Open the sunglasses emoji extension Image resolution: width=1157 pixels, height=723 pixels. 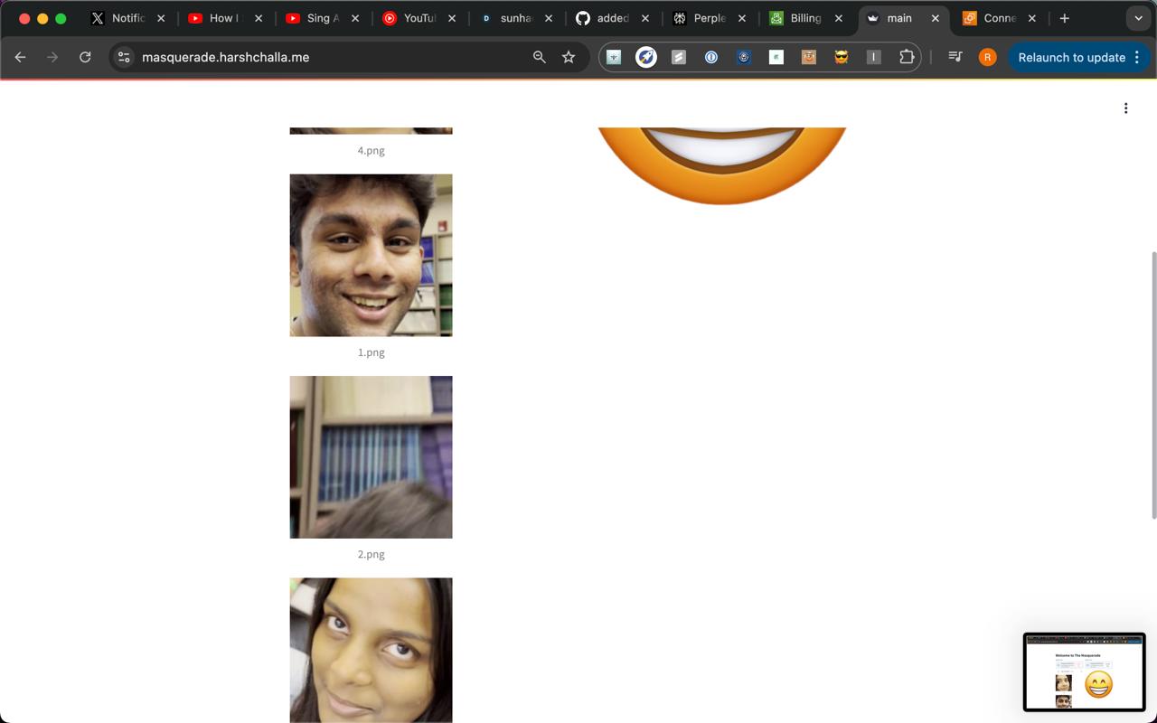(x=842, y=57)
